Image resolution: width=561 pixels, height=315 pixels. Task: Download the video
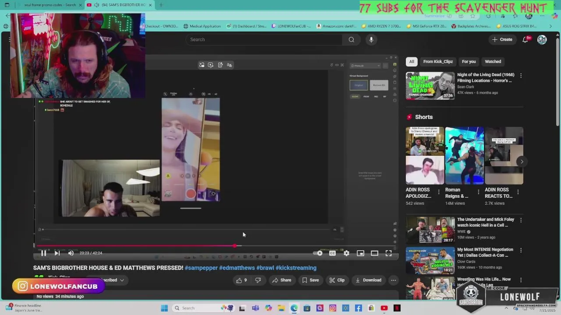point(368,280)
